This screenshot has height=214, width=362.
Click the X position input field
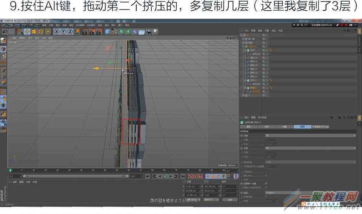[x=192, y=186]
